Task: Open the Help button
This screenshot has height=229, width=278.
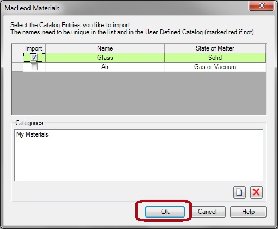Action: [x=248, y=212]
